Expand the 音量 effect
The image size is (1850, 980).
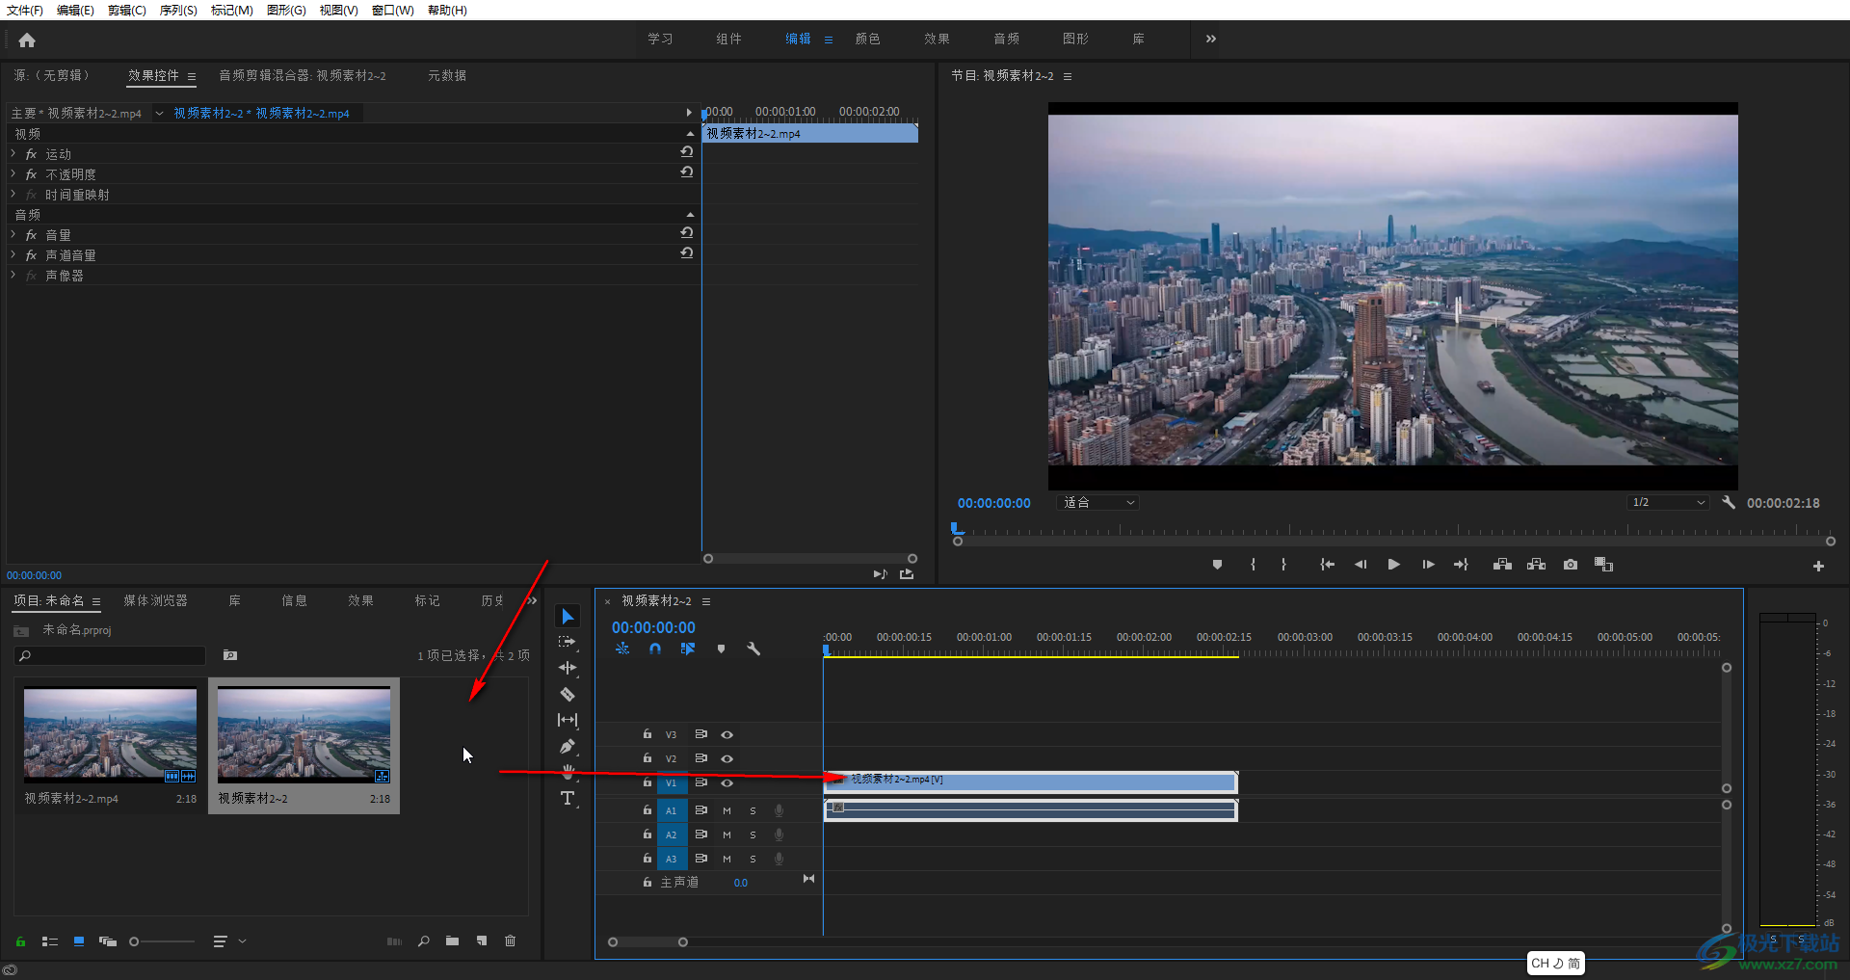[13, 234]
